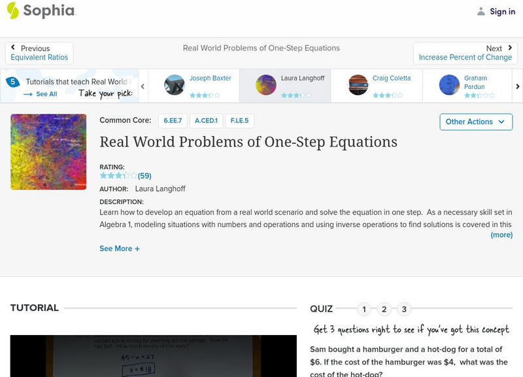Viewport: 523px width, 377px height.
Task: Click the large colorful tutorial thumbnail
Action: (x=48, y=152)
